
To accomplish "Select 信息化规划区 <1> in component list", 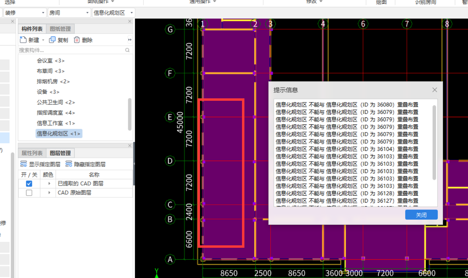I will click(59, 133).
